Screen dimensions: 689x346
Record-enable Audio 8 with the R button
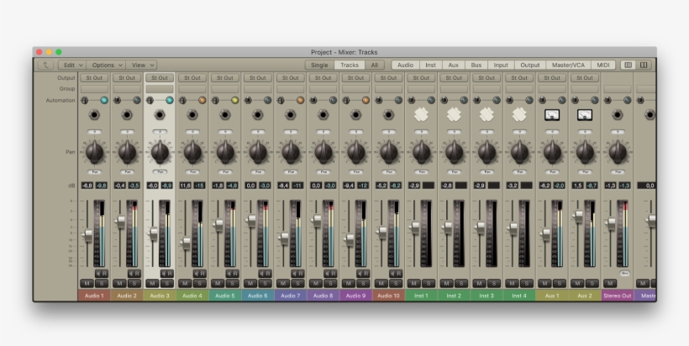point(334,274)
